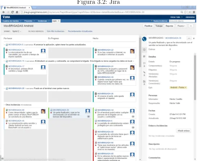
Task: Open Héctor Valls user menu
Action: click(x=176, y=17)
